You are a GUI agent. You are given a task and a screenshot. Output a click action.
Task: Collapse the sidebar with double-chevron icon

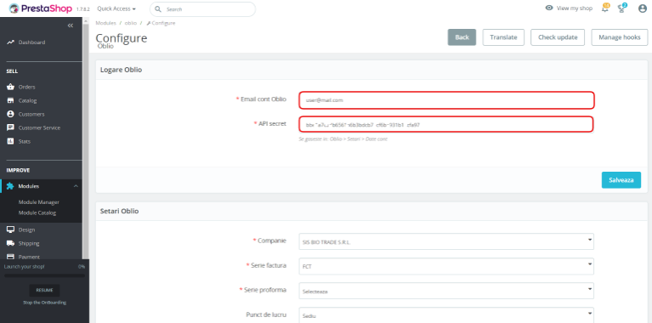tap(71, 25)
